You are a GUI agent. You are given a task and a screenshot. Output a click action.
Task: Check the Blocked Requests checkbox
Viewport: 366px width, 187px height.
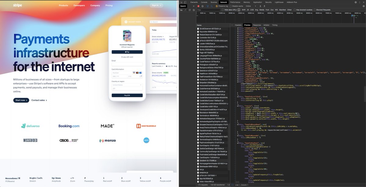(x=315, y=10)
